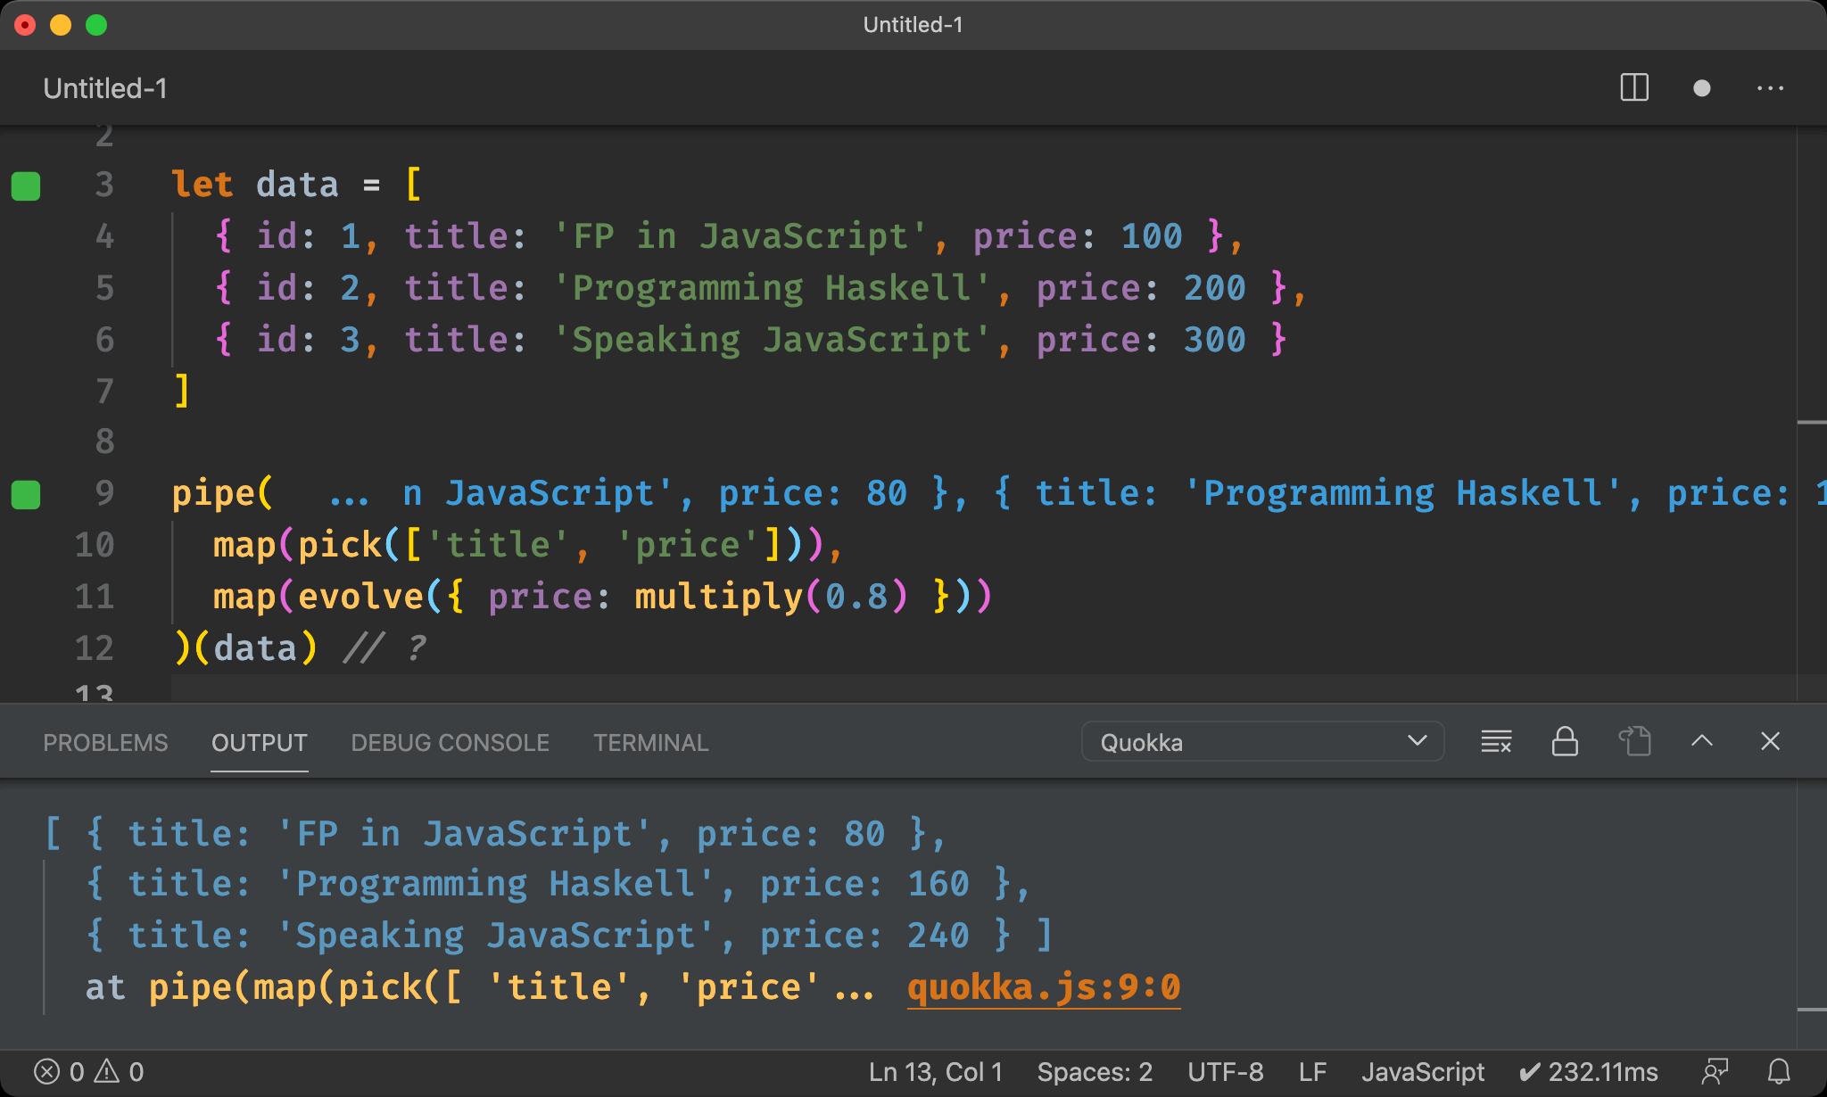Open the output log in editor
The image size is (1827, 1097).
pos(1634,741)
